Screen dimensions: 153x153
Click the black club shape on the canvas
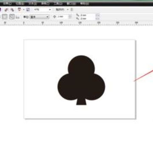click(81, 80)
